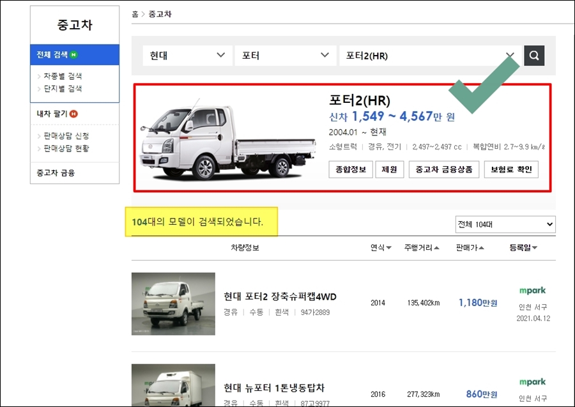Sort listings by 연식
This screenshot has height=407, width=575.
(381, 248)
